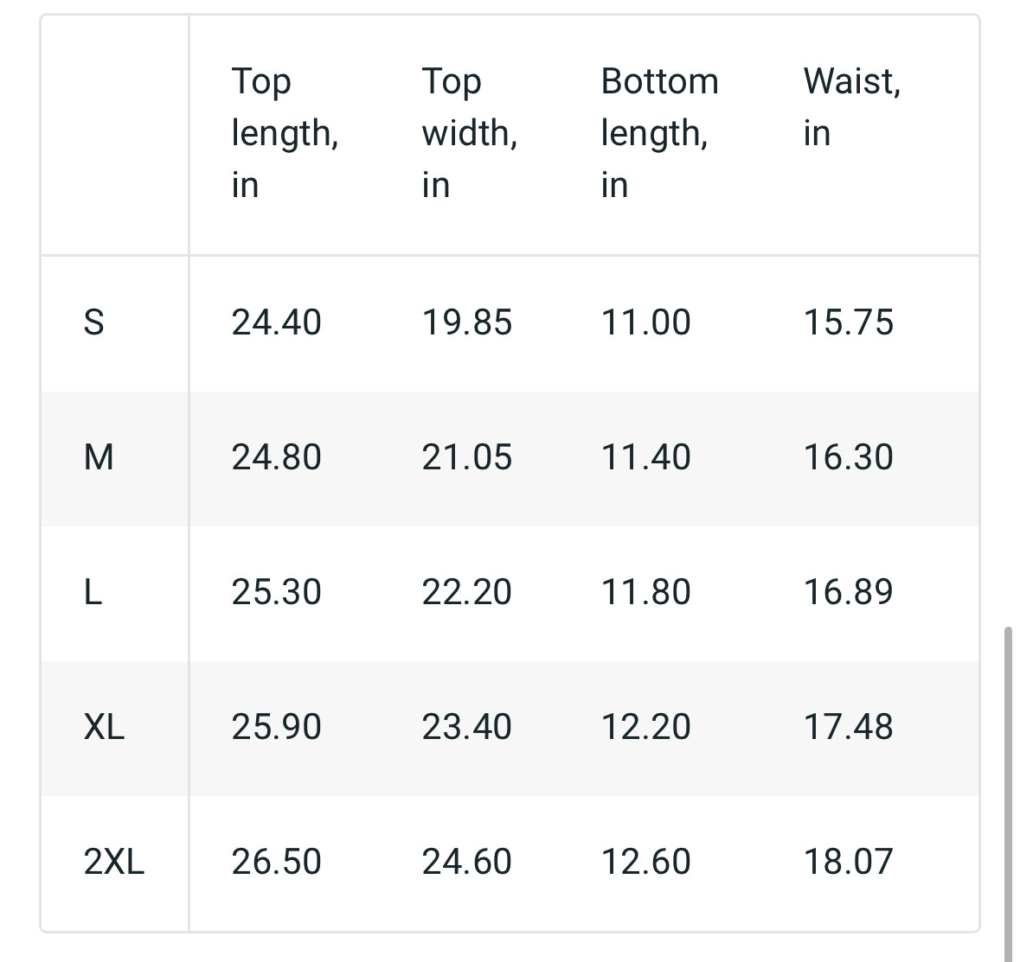Click the XL top length value 25.90
Viewport: 1020px width, 962px height.
(x=276, y=728)
